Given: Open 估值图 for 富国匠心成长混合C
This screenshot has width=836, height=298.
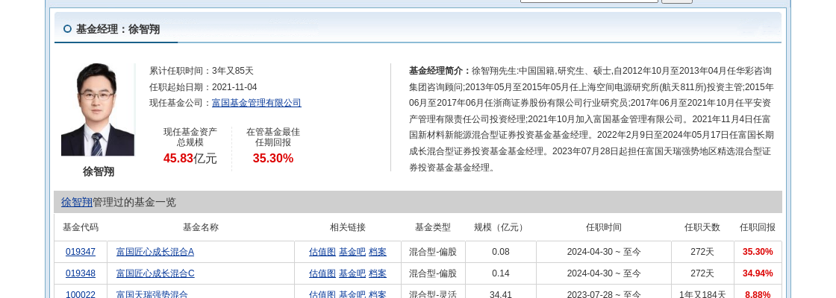Looking at the screenshot, I should (x=322, y=273).
